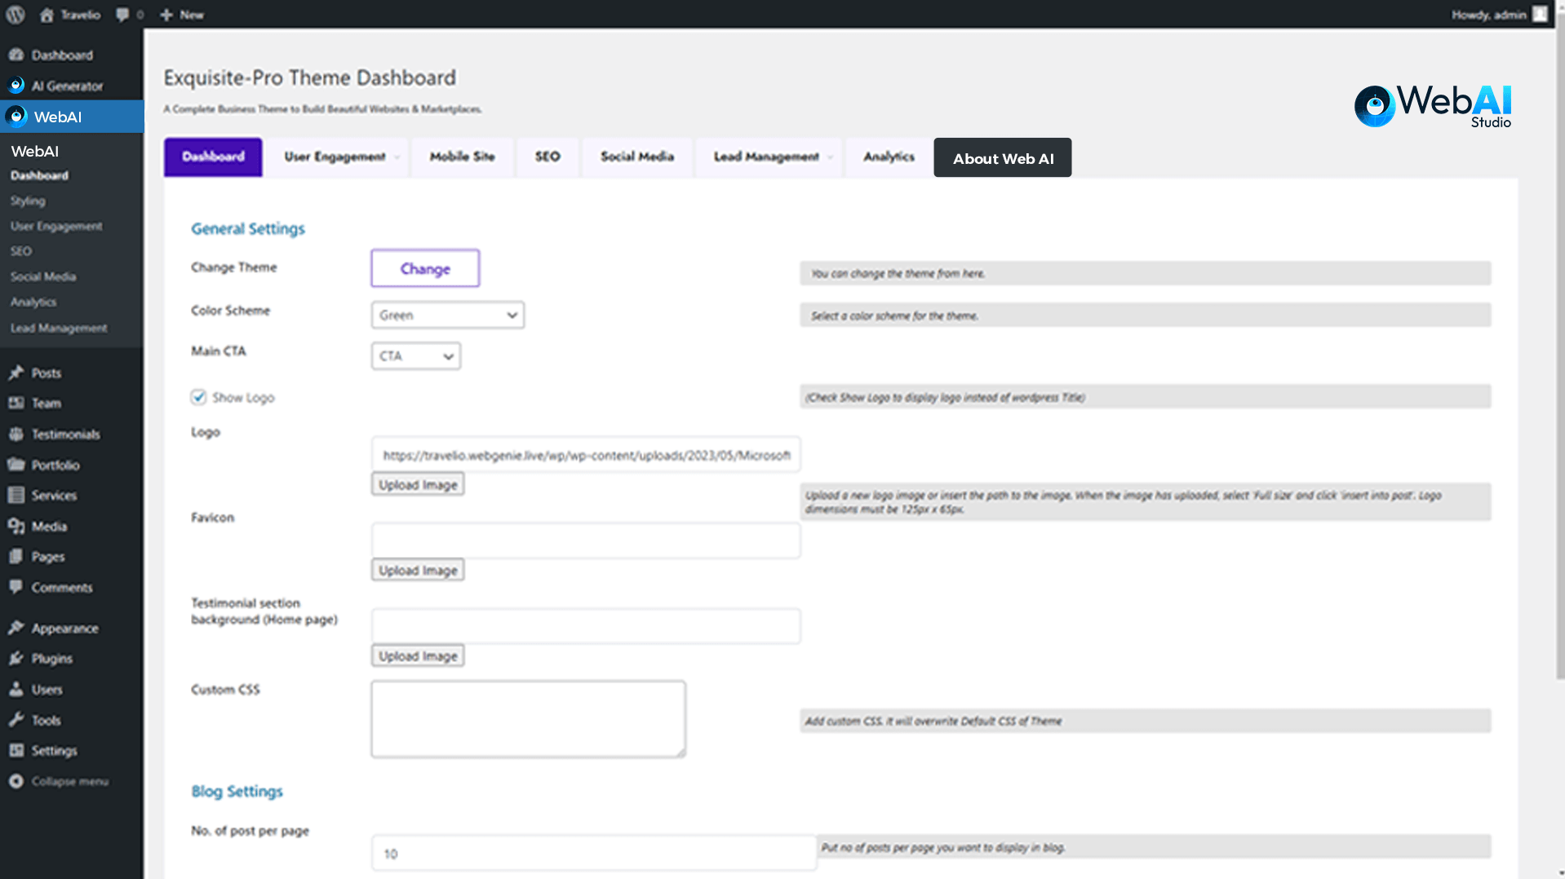Click the No. of post per page field
The image size is (1565, 879).
594,854
